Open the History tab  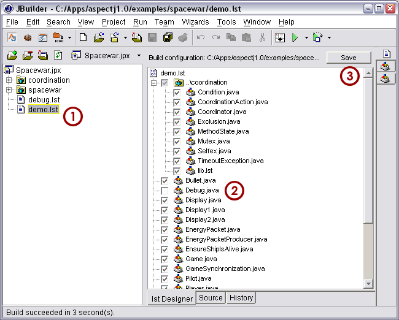(241, 298)
